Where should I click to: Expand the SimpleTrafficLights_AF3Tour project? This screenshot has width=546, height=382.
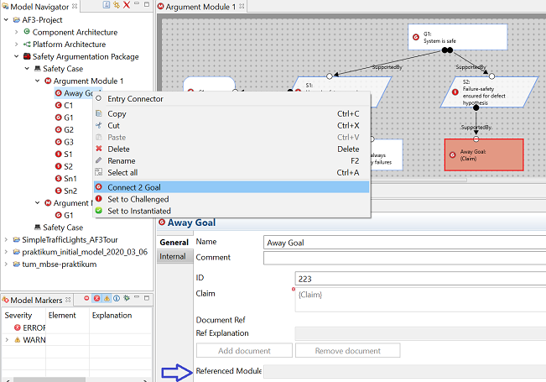[x=6, y=240]
